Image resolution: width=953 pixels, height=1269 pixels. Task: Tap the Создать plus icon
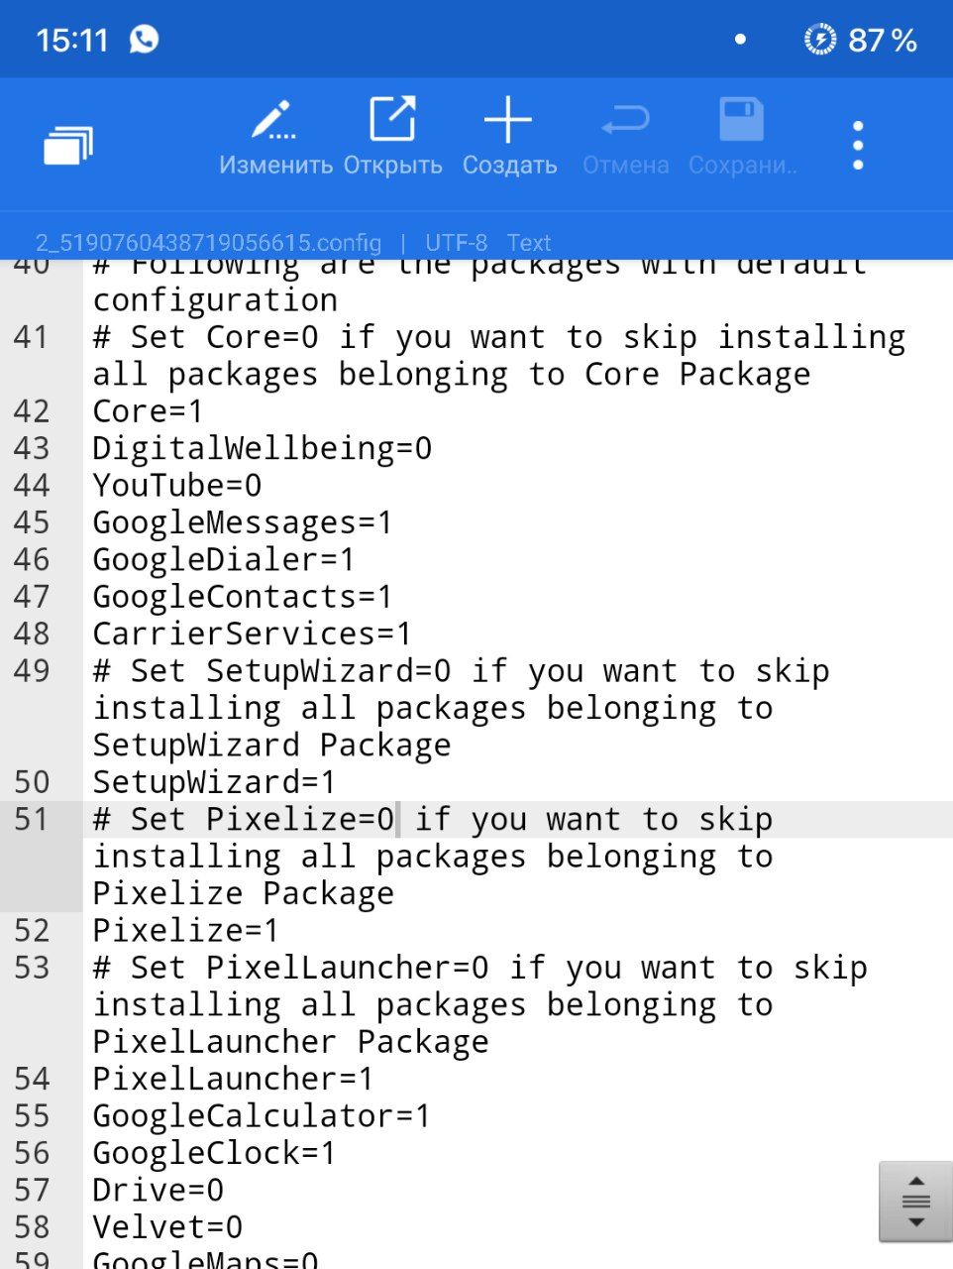(x=508, y=121)
